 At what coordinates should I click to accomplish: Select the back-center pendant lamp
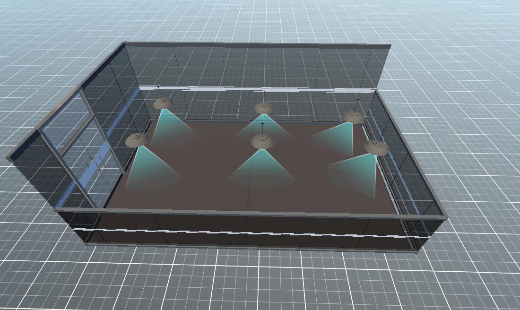coord(264,109)
